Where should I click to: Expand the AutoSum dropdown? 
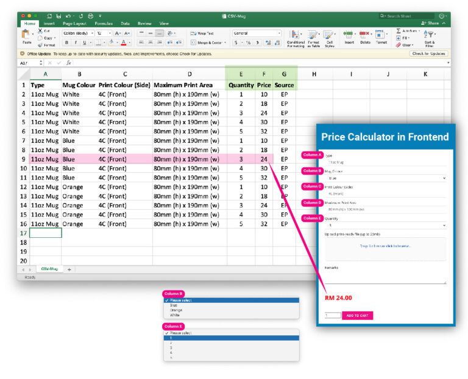coord(419,30)
